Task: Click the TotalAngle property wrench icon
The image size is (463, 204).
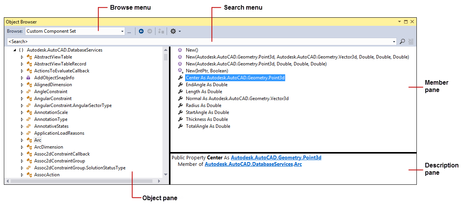Action: pos(180,126)
